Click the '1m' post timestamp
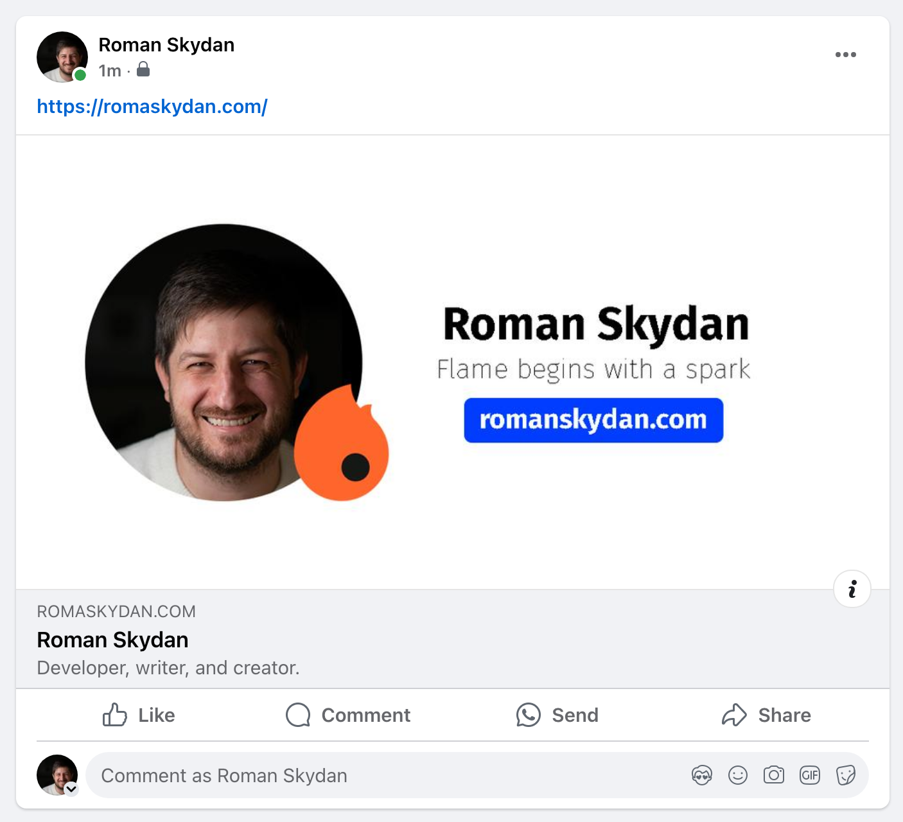The image size is (903, 822). [x=110, y=71]
